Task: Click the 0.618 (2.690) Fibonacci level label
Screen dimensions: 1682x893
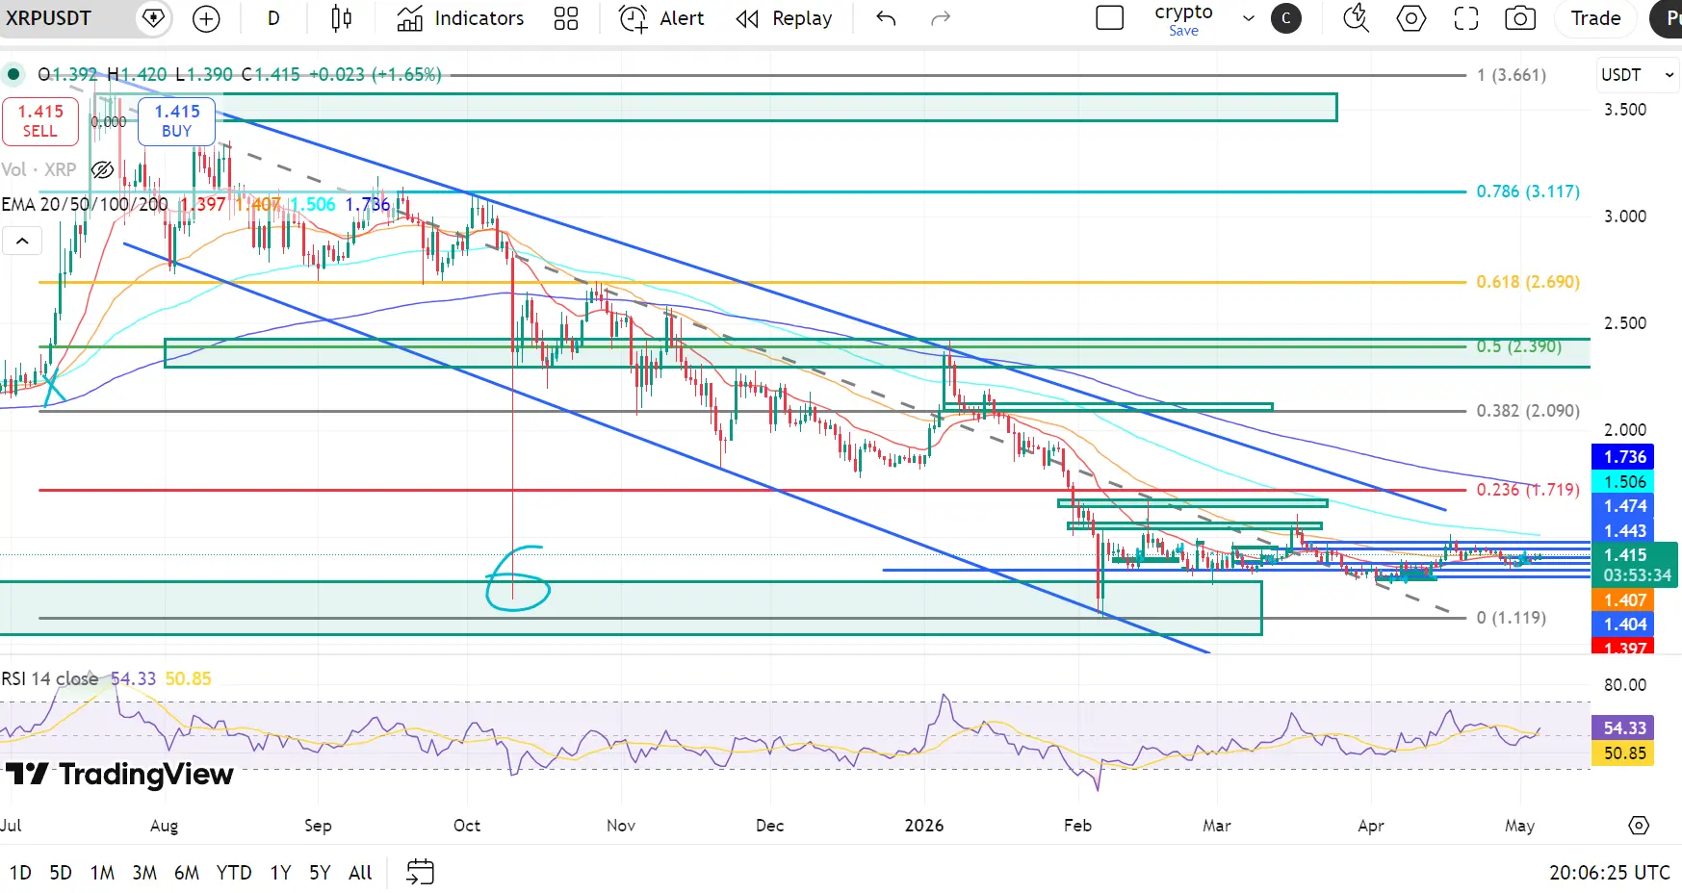Action: tap(1528, 282)
